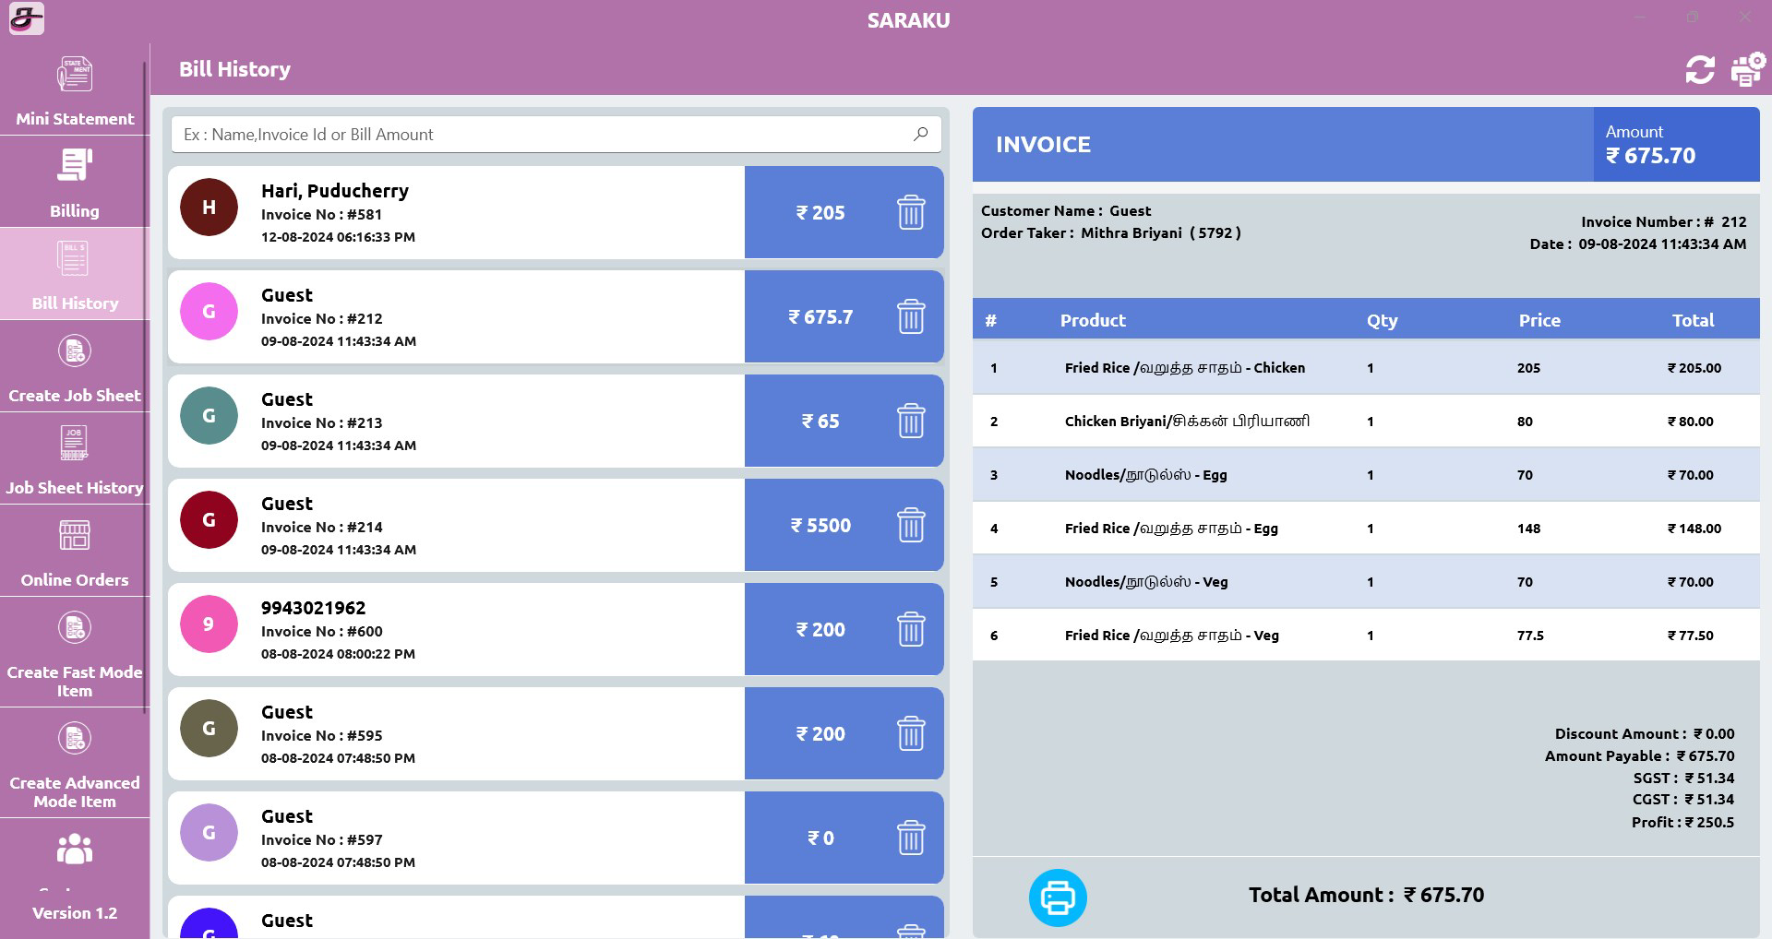Screen dimensions: 1772x939
Task: Go to the Create Job Sheet label
Action: [x=75, y=396]
